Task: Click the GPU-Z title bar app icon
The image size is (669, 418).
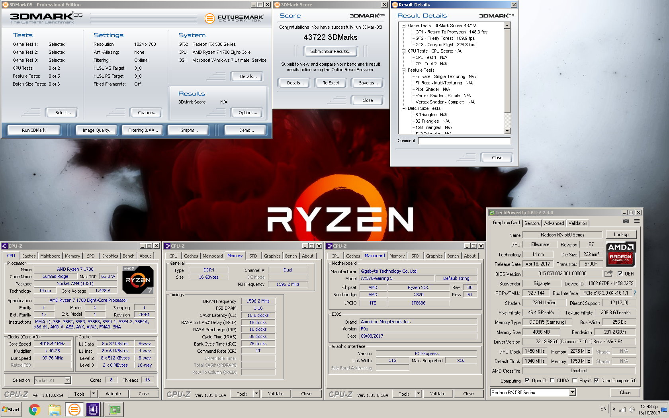Action: coord(492,213)
